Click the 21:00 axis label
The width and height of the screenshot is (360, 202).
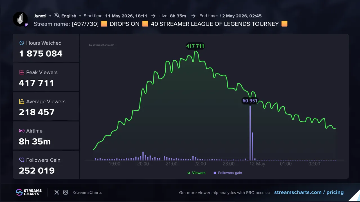pos(172,164)
